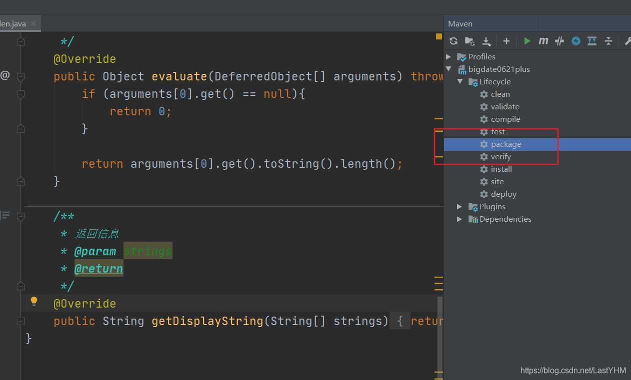Image resolution: width=631 pixels, height=380 pixels.
Task: Run Maven build green arrow
Action: pos(527,41)
